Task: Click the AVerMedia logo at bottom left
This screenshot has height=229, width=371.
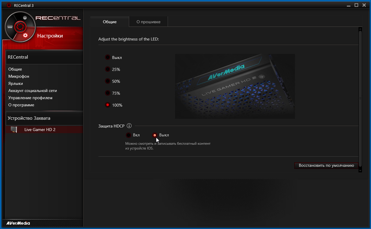Action: point(18,223)
